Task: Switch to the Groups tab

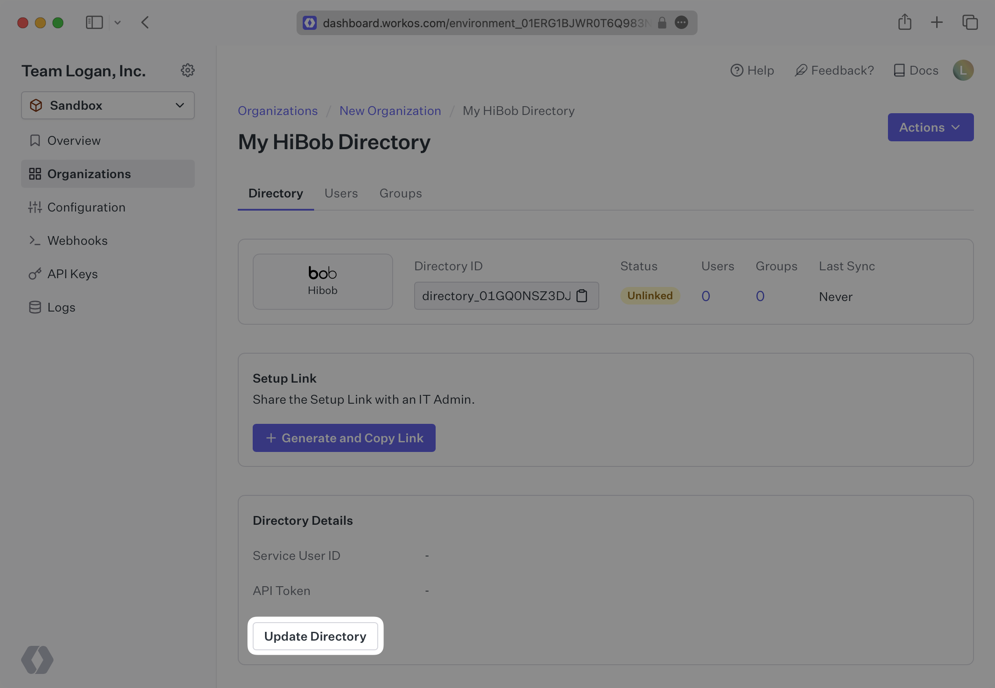Action: (x=400, y=193)
